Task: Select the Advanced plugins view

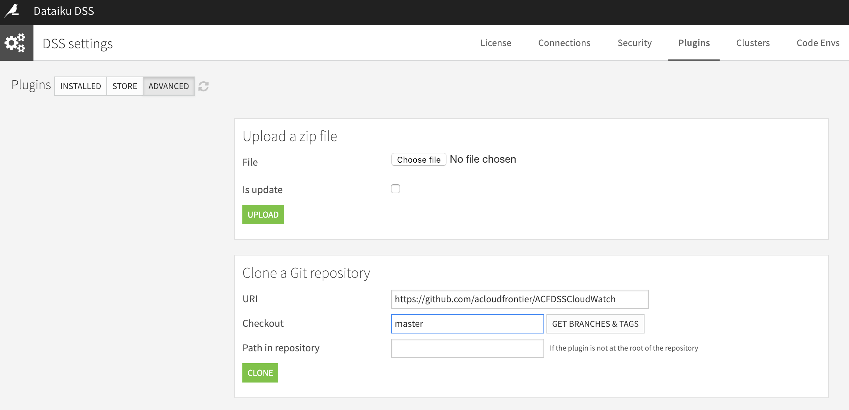Action: coord(168,86)
